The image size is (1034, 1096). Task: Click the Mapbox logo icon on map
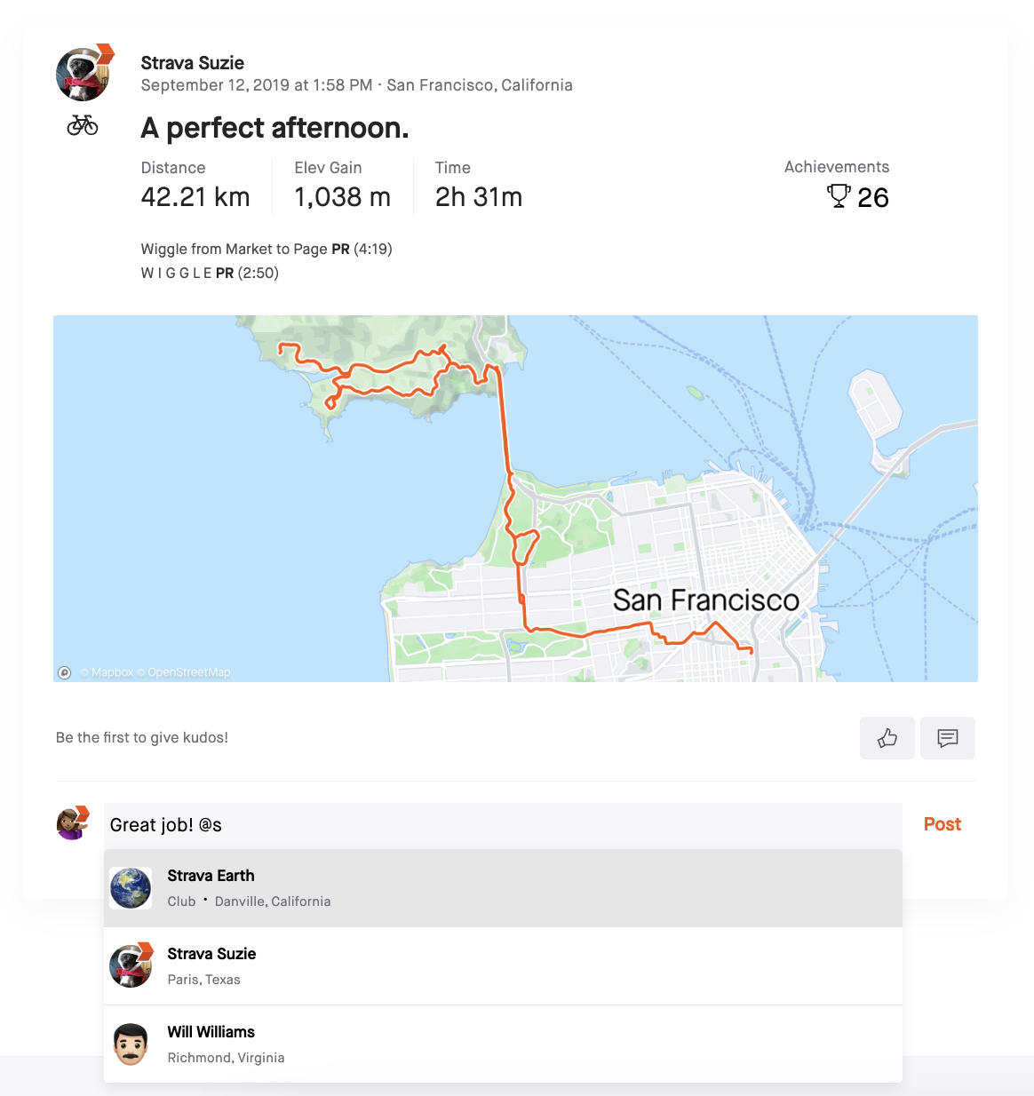click(64, 672)
